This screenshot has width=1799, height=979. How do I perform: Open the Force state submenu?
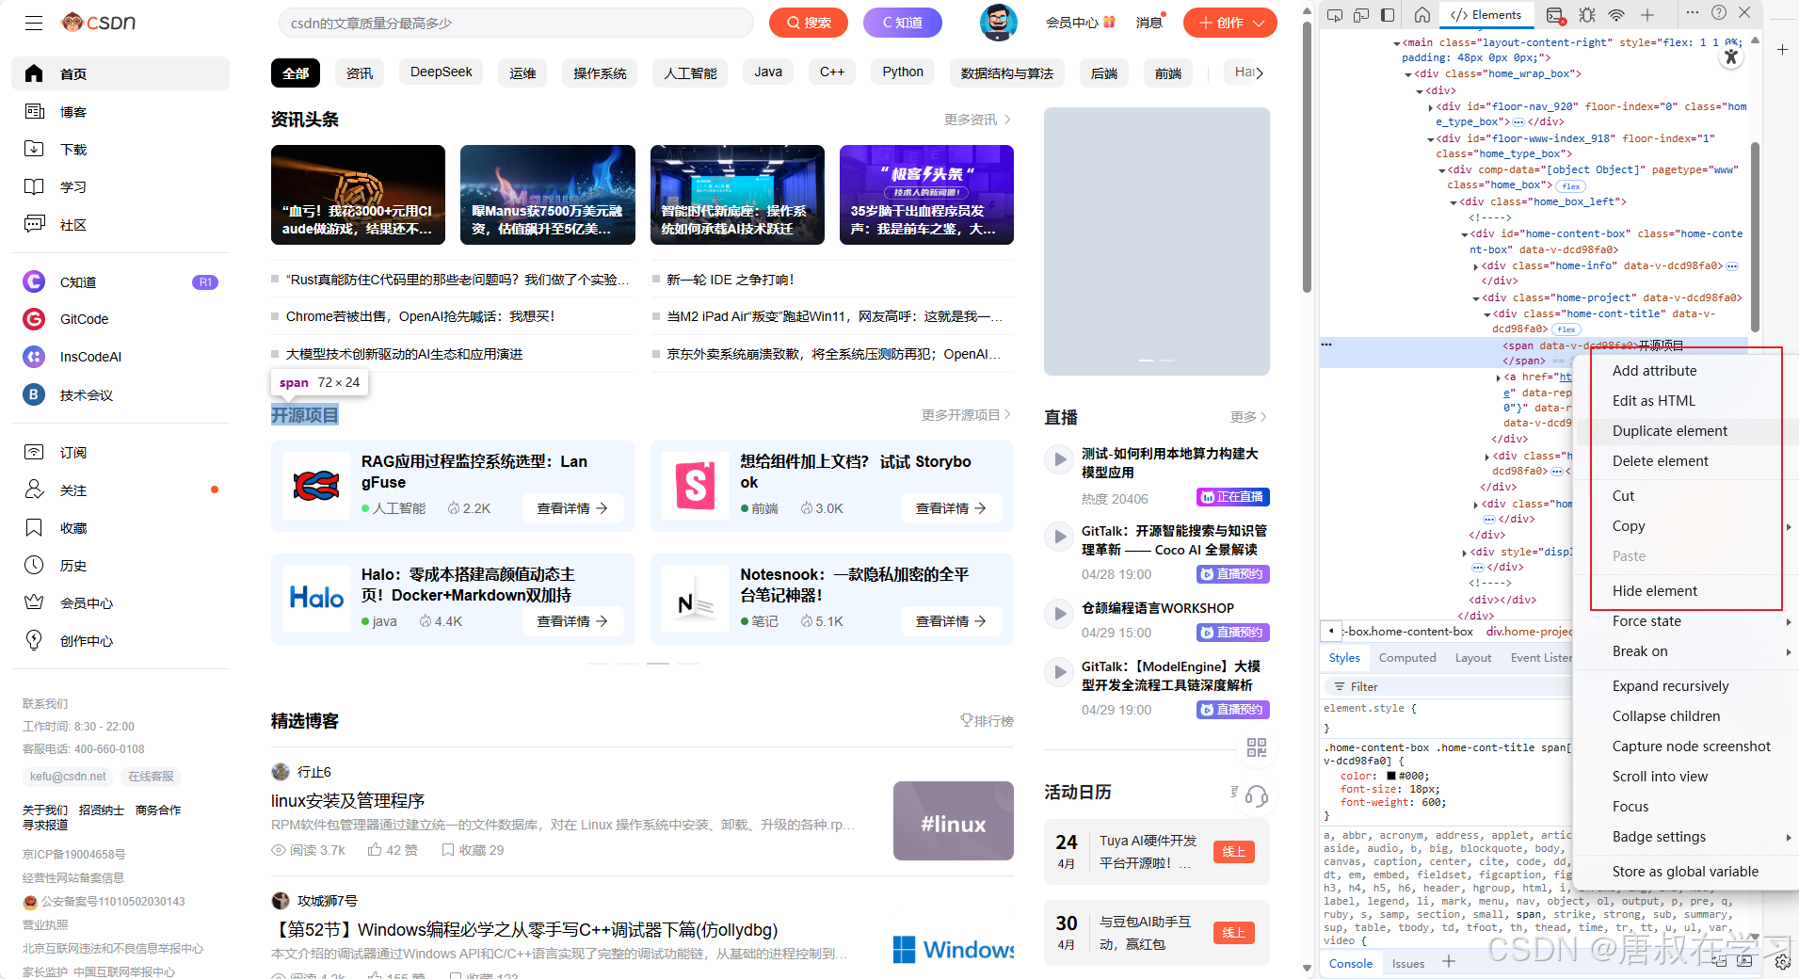1688,621
